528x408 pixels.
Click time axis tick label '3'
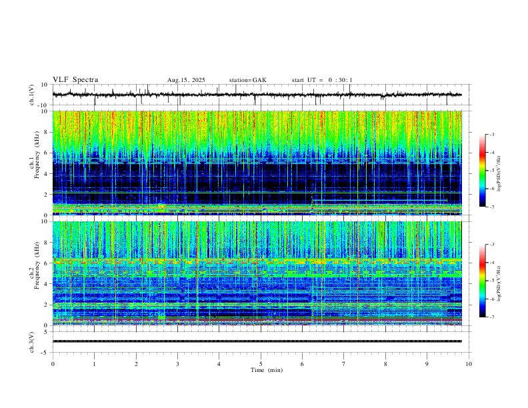177,364
